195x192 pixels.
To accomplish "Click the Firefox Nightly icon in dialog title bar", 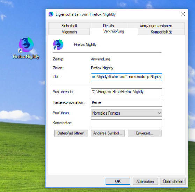I will pos(51,14).
